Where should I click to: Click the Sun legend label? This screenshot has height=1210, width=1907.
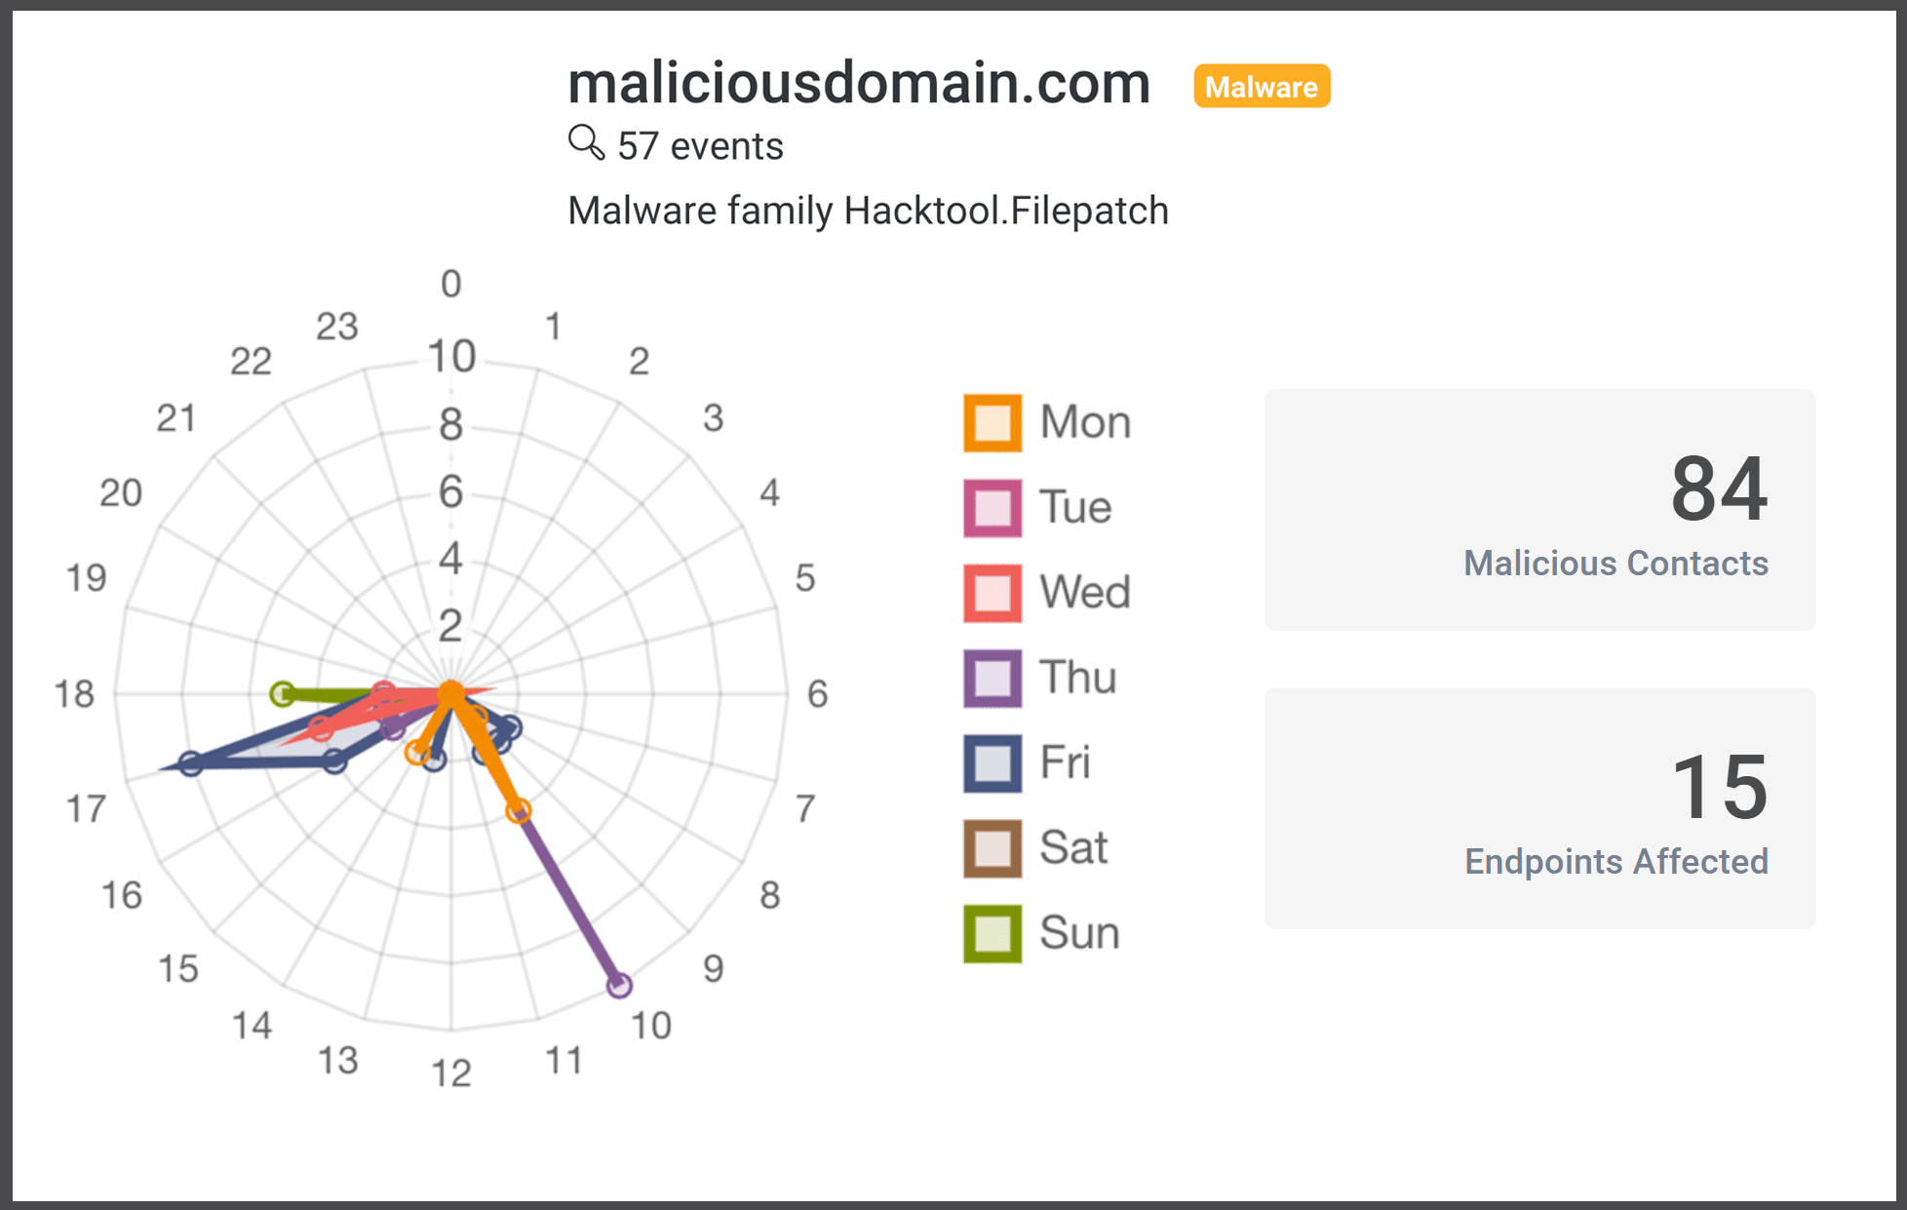tap(1079, 933)
